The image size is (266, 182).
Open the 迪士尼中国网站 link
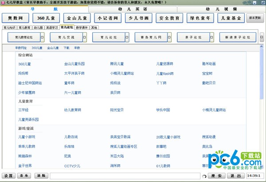30,83
